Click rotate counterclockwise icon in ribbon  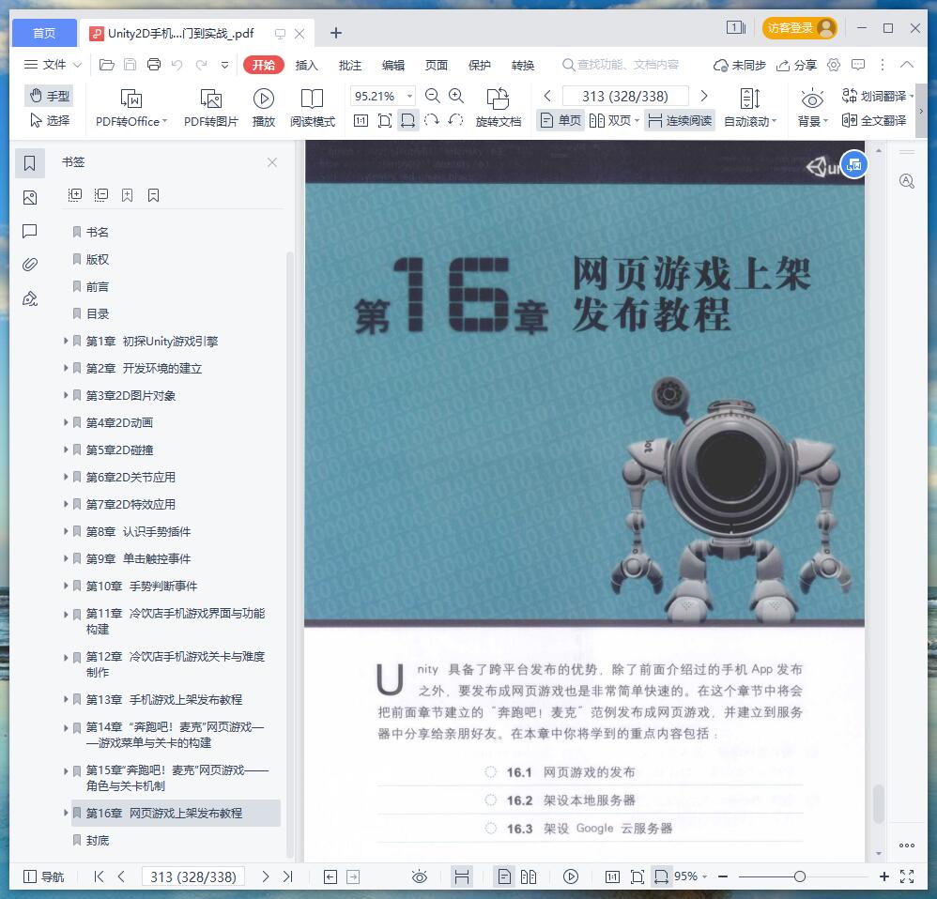click(x=455, y=121)
